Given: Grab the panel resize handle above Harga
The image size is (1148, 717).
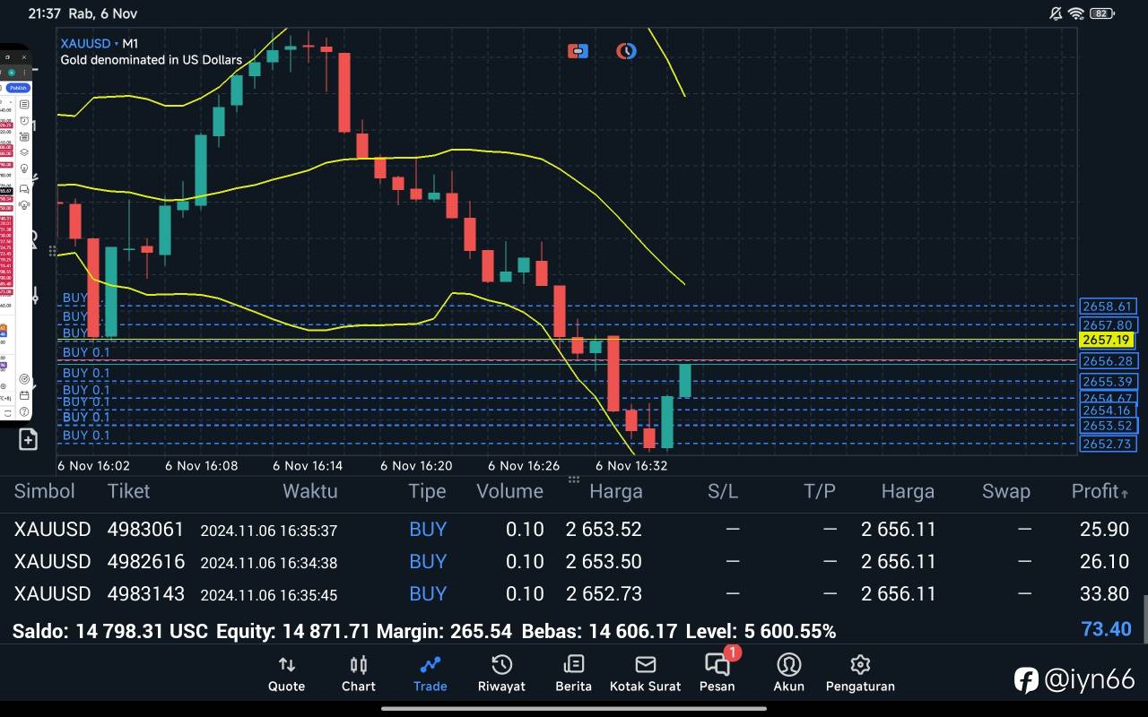Looking at the screenshot, I should coord(574,479).
